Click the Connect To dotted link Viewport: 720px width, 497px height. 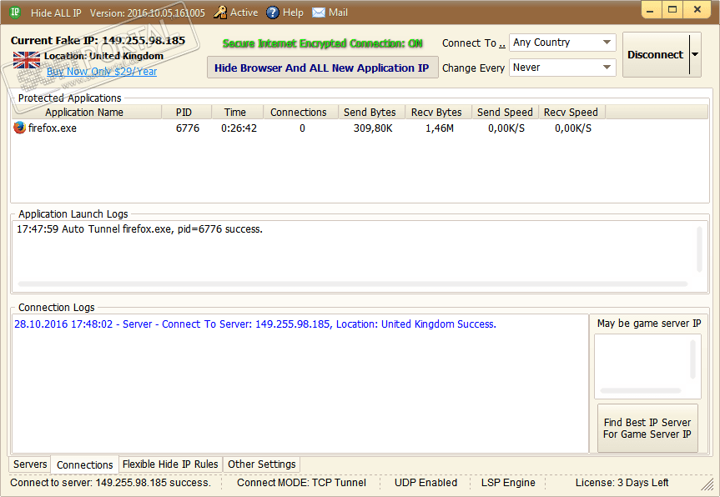click(502, 44)
